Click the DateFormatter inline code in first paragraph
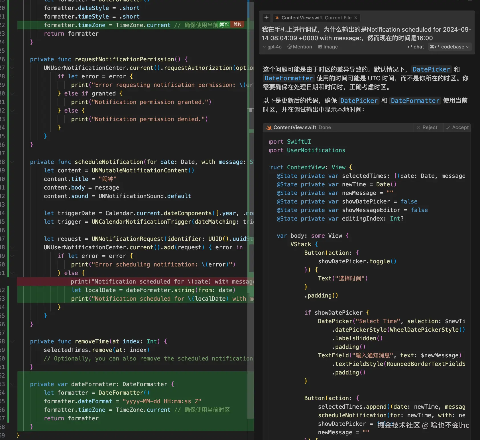The width and height of the screenshot is (480, 440). click(x=288, y=78)
